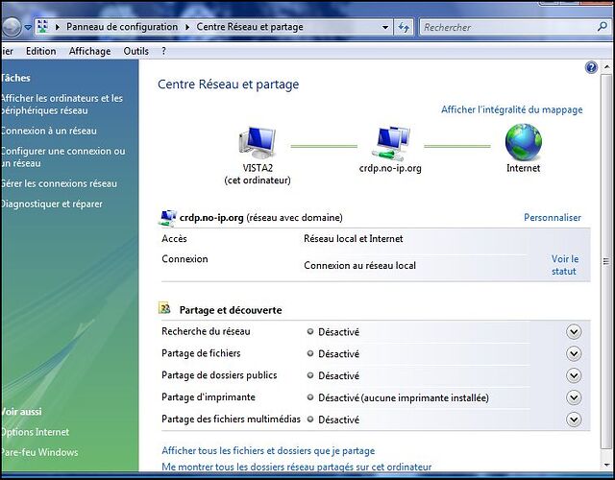Screen dimensions: 615x480
Task: Open the Affichage menu
Action: coord(89,51)
